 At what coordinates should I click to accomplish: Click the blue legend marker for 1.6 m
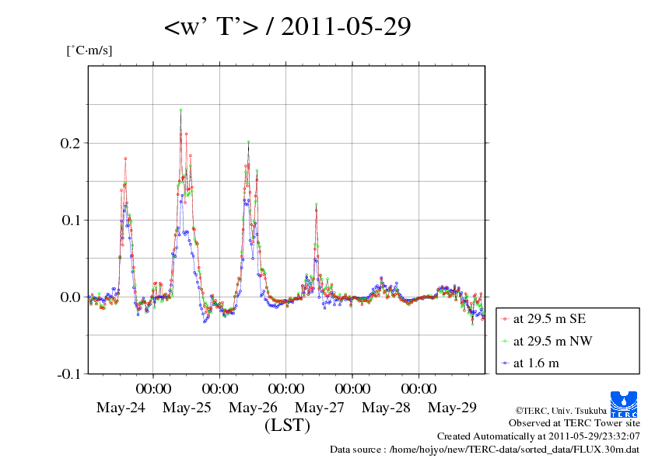[x=505, y=363]
